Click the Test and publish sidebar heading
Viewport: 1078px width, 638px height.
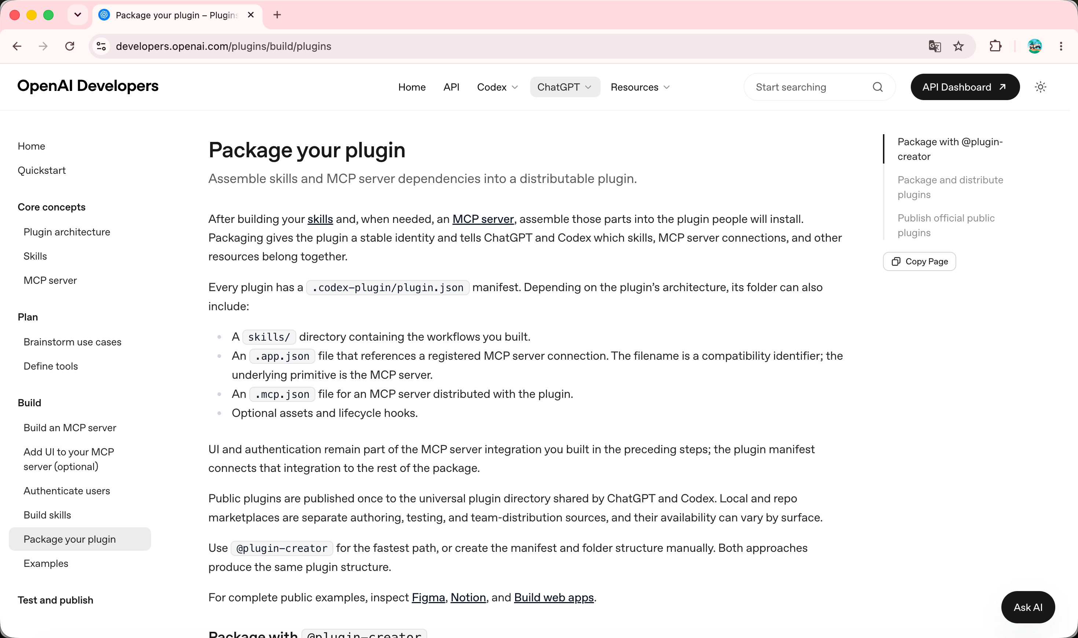coord(55,600)
